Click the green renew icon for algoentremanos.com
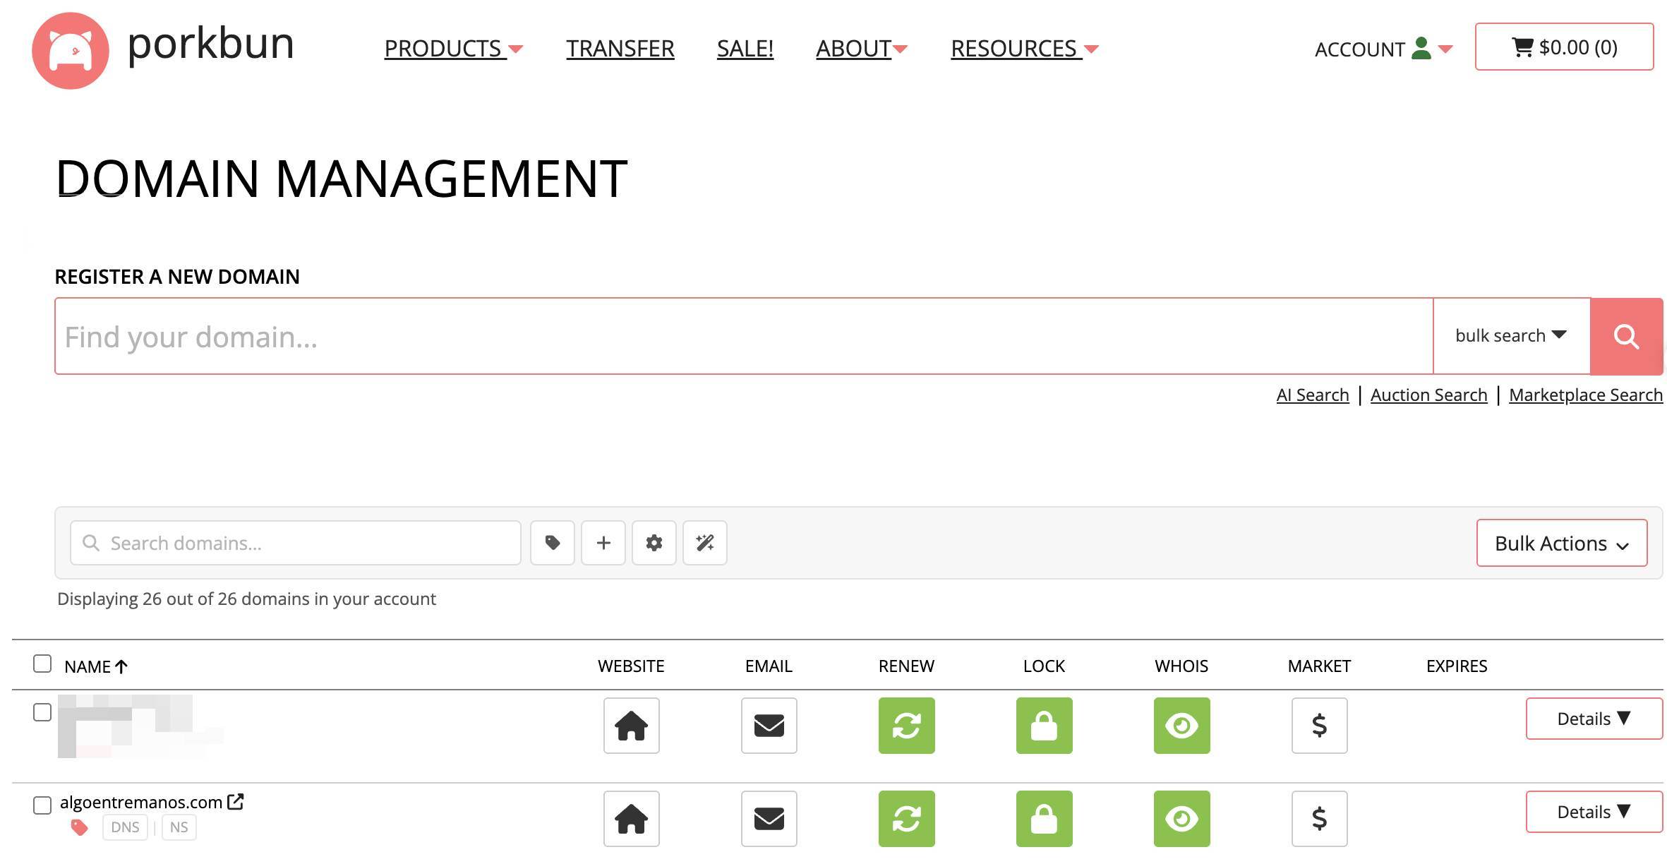Viewport: 1667px width, 864px height. [x=906, y=819]
